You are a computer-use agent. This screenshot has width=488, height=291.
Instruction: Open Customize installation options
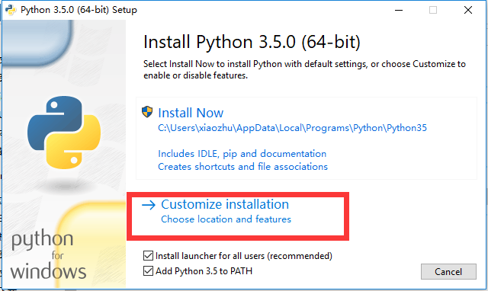pyautogui.click(x=225, y=205)
